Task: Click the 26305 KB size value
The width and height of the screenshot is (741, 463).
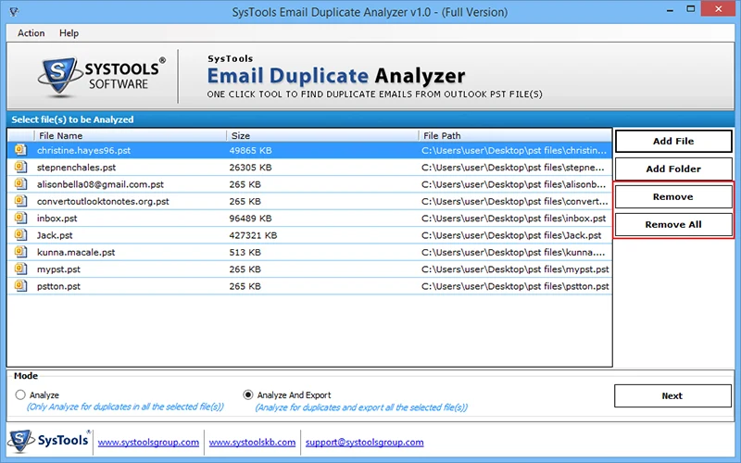Action: [x=250, y=168]
